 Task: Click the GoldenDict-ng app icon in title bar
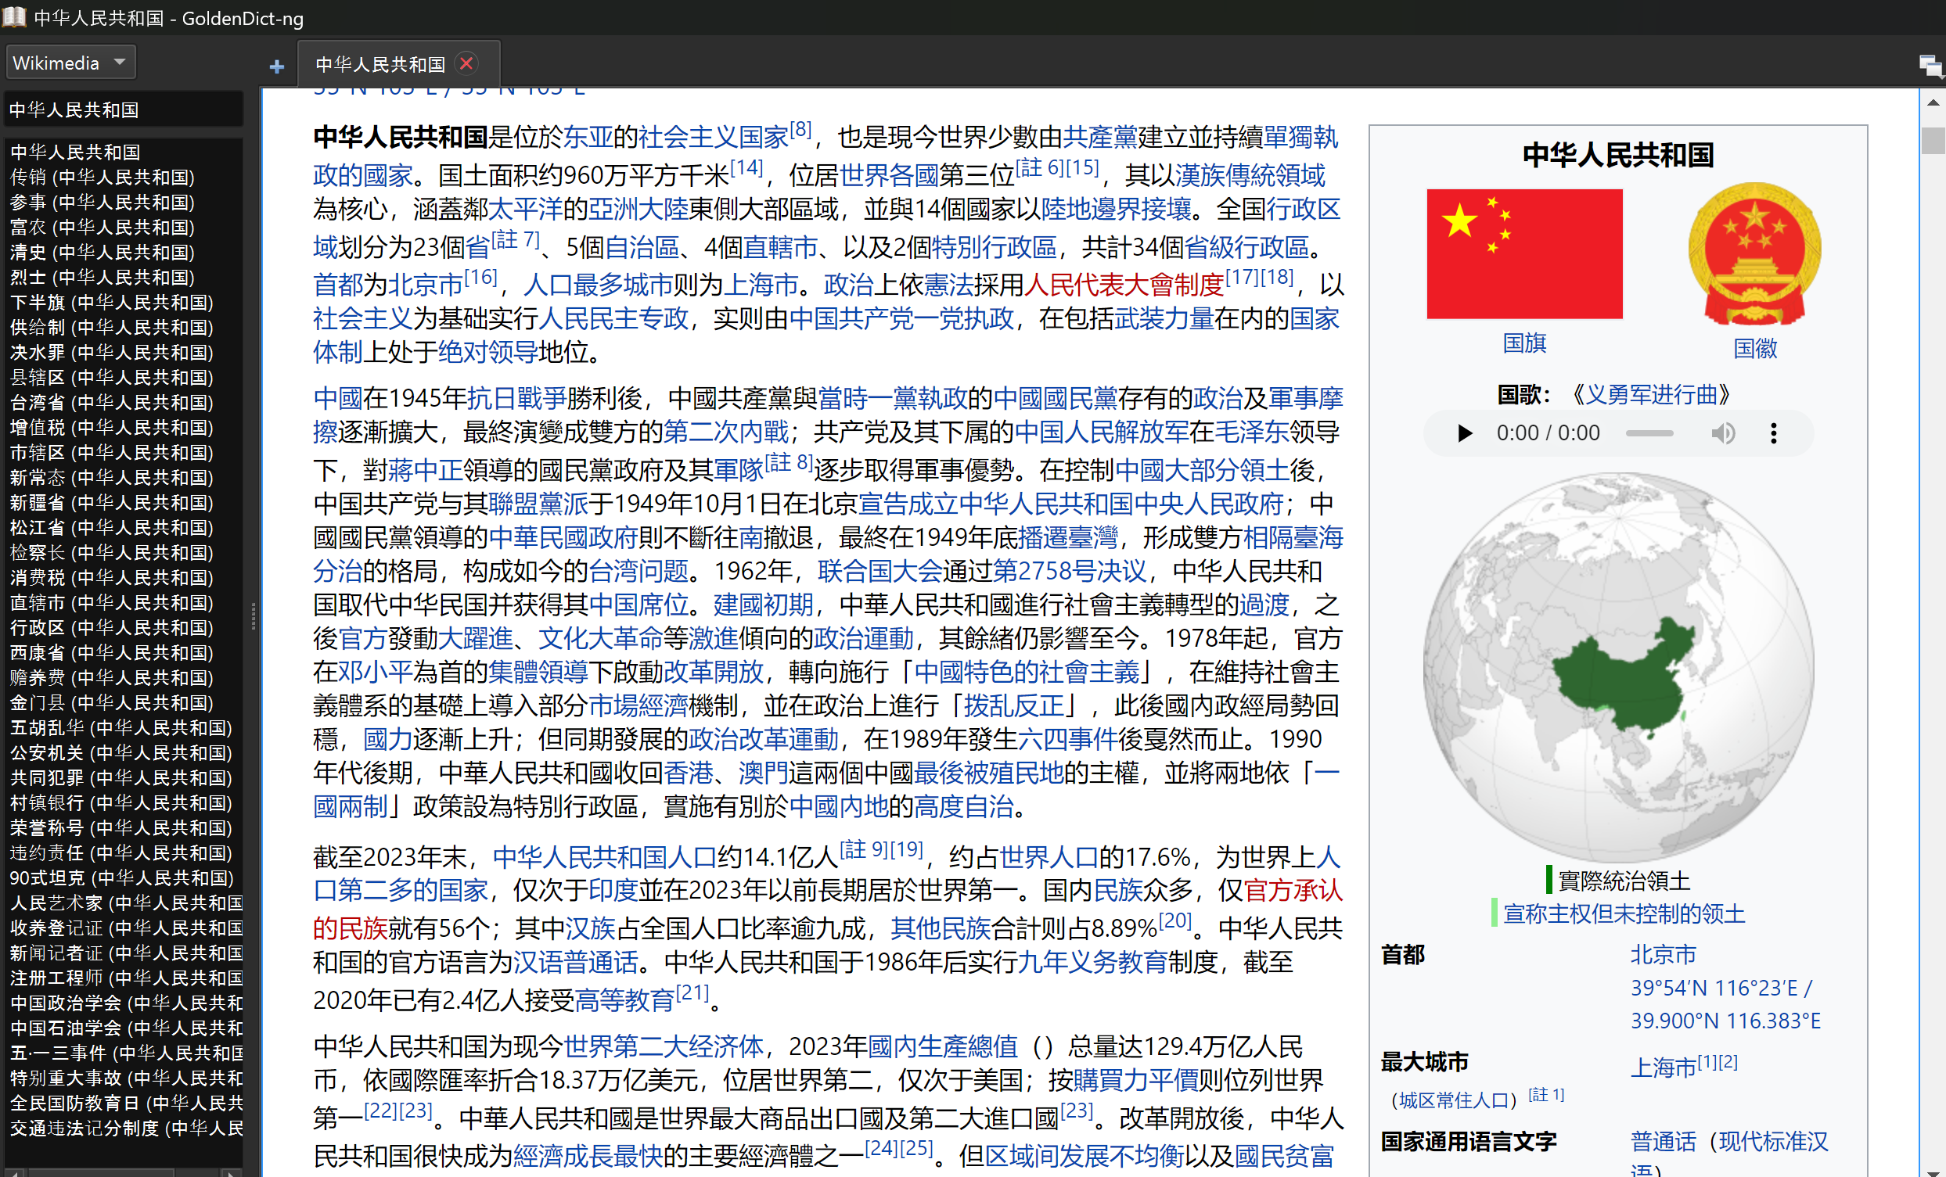14,16
